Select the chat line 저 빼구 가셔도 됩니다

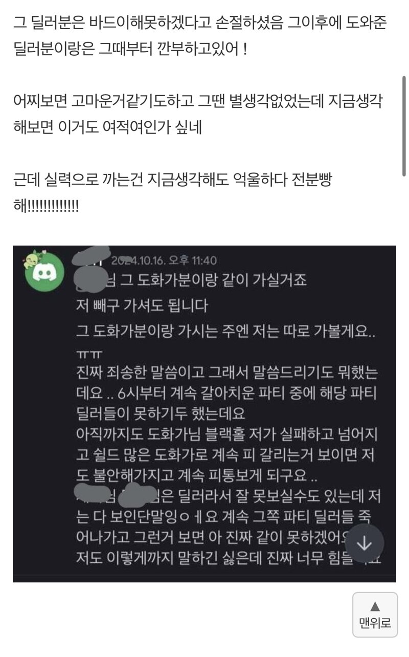pos(141,306)
